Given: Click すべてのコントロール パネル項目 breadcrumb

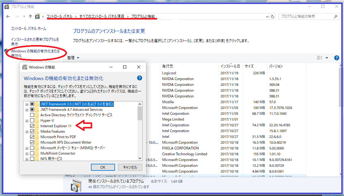Looking at the screenshot, I should pyautogui.click(x=102, y=16).
